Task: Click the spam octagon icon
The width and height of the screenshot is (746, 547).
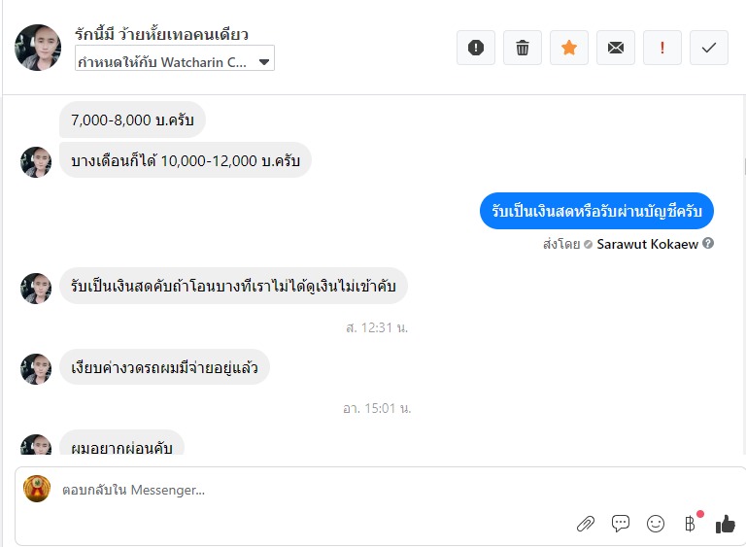Action: 476,48
